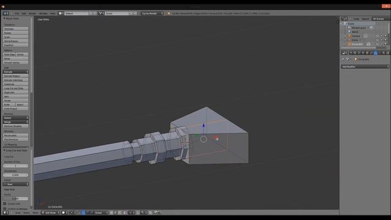Open the Extrude dropdown in Mesh Tools
391x220 pixels.
click(16, 72)
